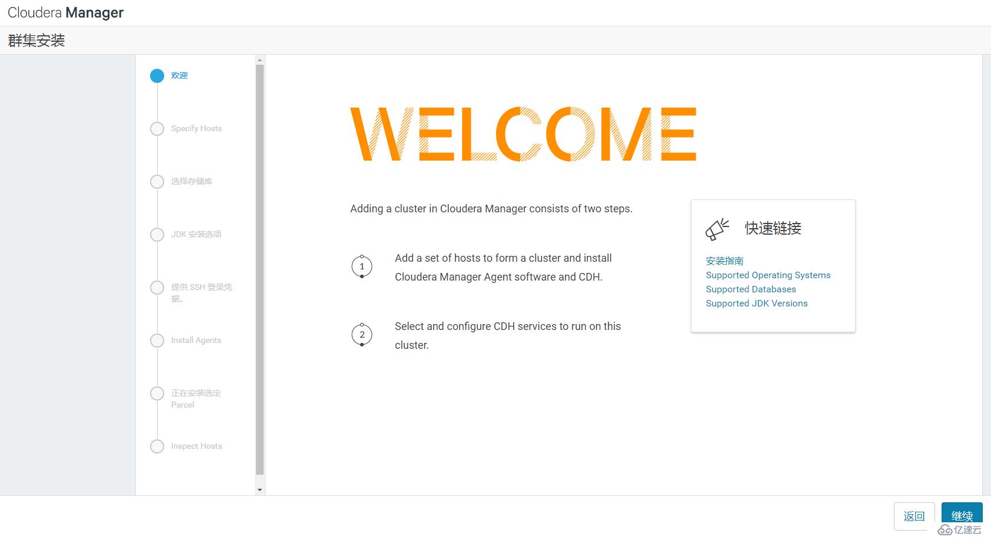The width and height of the screenshot is (991, 537).
Task: Click the Install Agents step circle
Action: click(157, 341)
